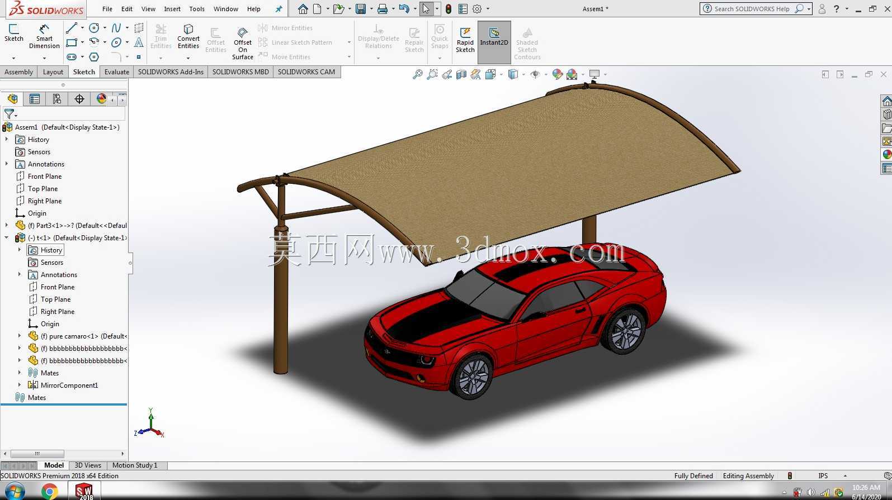Open the 3D Views bottom tab
This screenshot has width=892, height=500.
pos(88,465)
